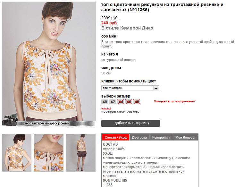Image resolution: width=235 pixels, height=187 pixels.
Task: Select crossed-out size 44
Action: (121, 102)
